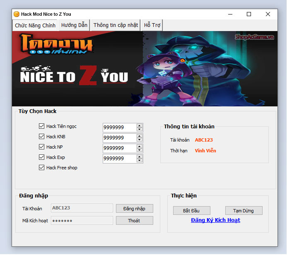This screenshot has height=255, width=287.
Task: Click the Tài Khoản input field
Action: tap(82, 208)
